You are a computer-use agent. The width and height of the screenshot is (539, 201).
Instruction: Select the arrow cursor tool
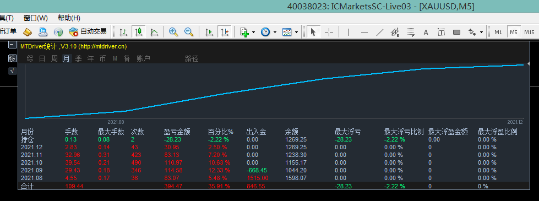coord(313,32)
